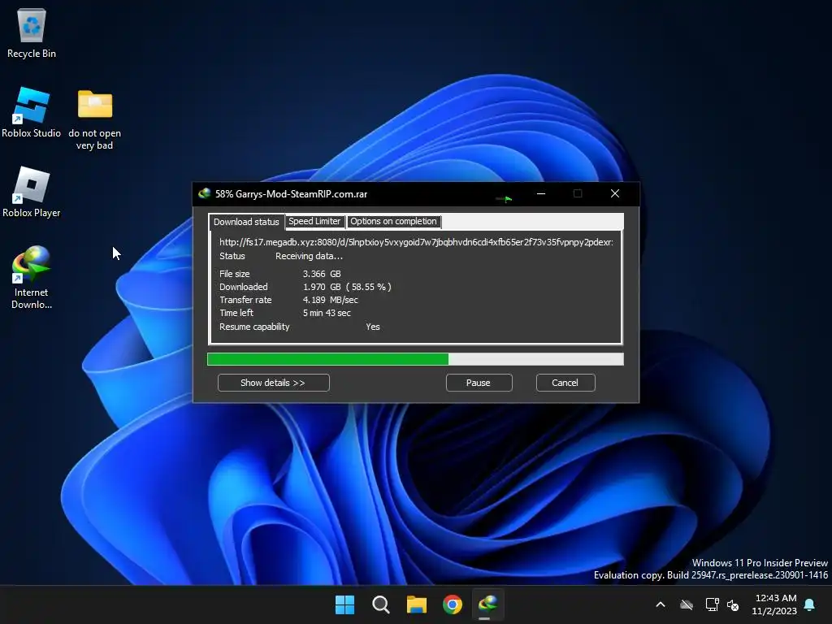Click the OneDrive cloud tray icon
The height and width of the screenshot is (624, 832).
pos(687,604)
